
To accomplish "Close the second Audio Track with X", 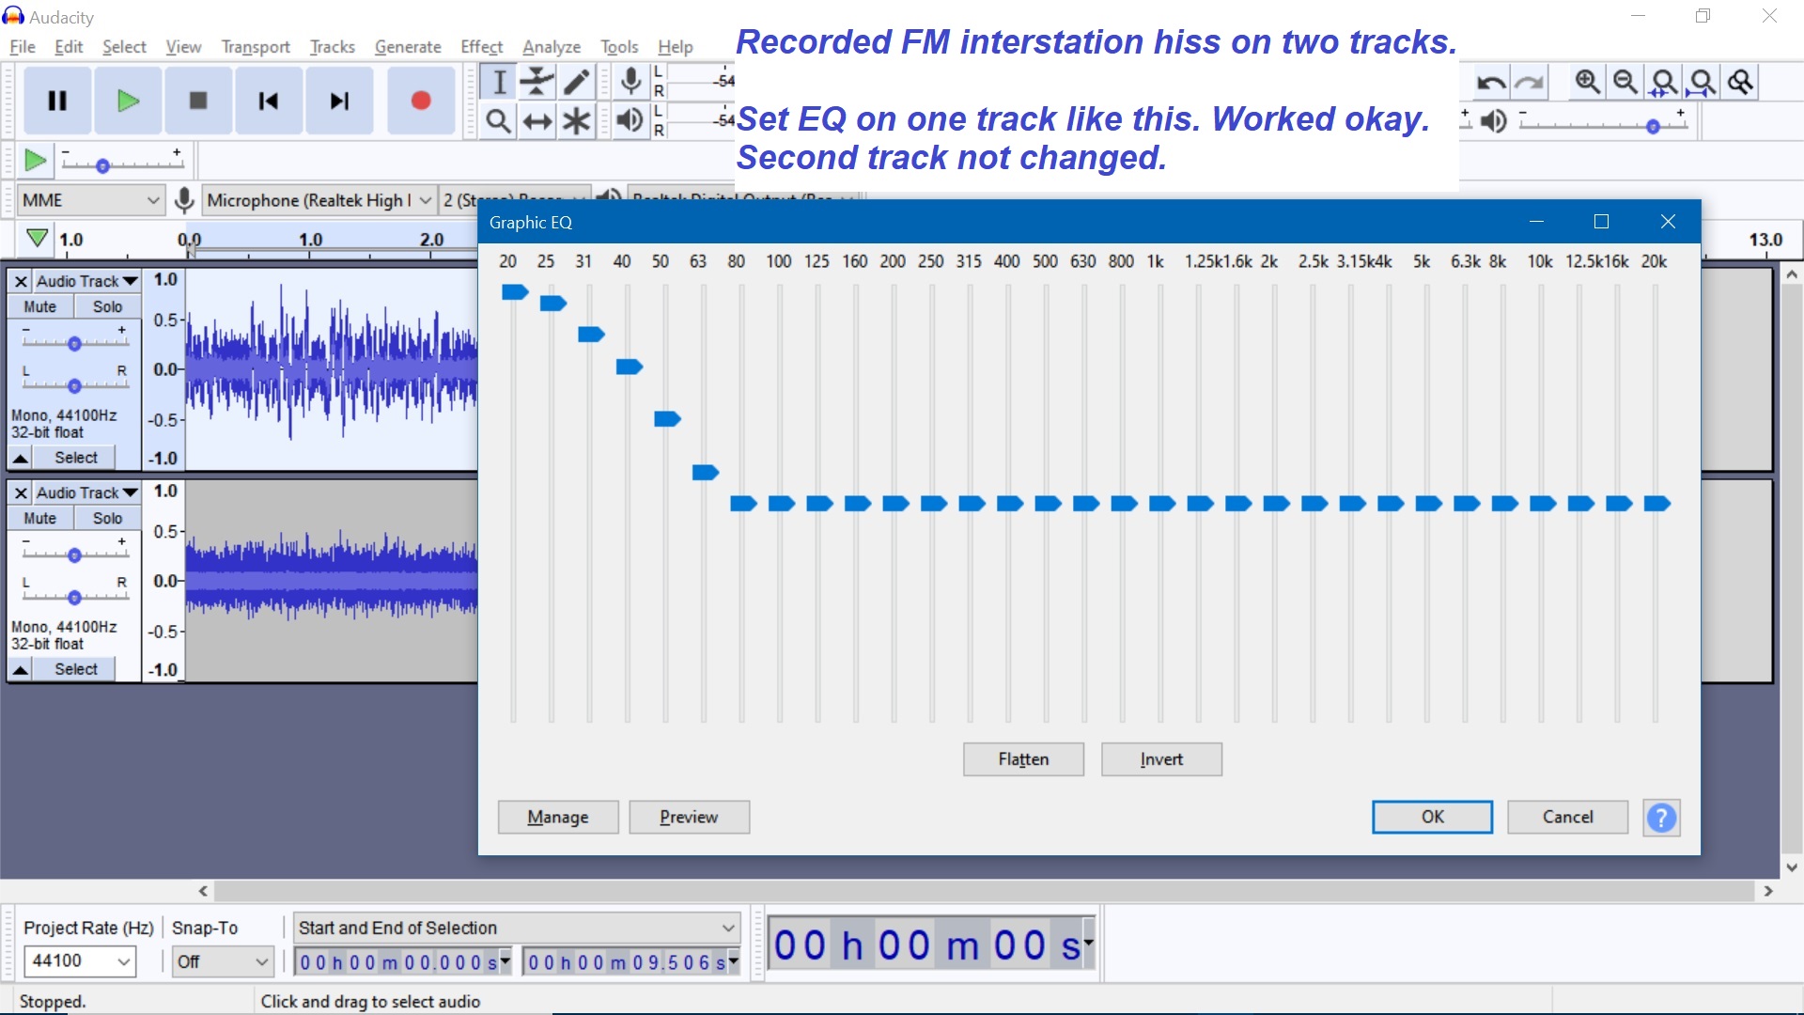I will 21,492.
